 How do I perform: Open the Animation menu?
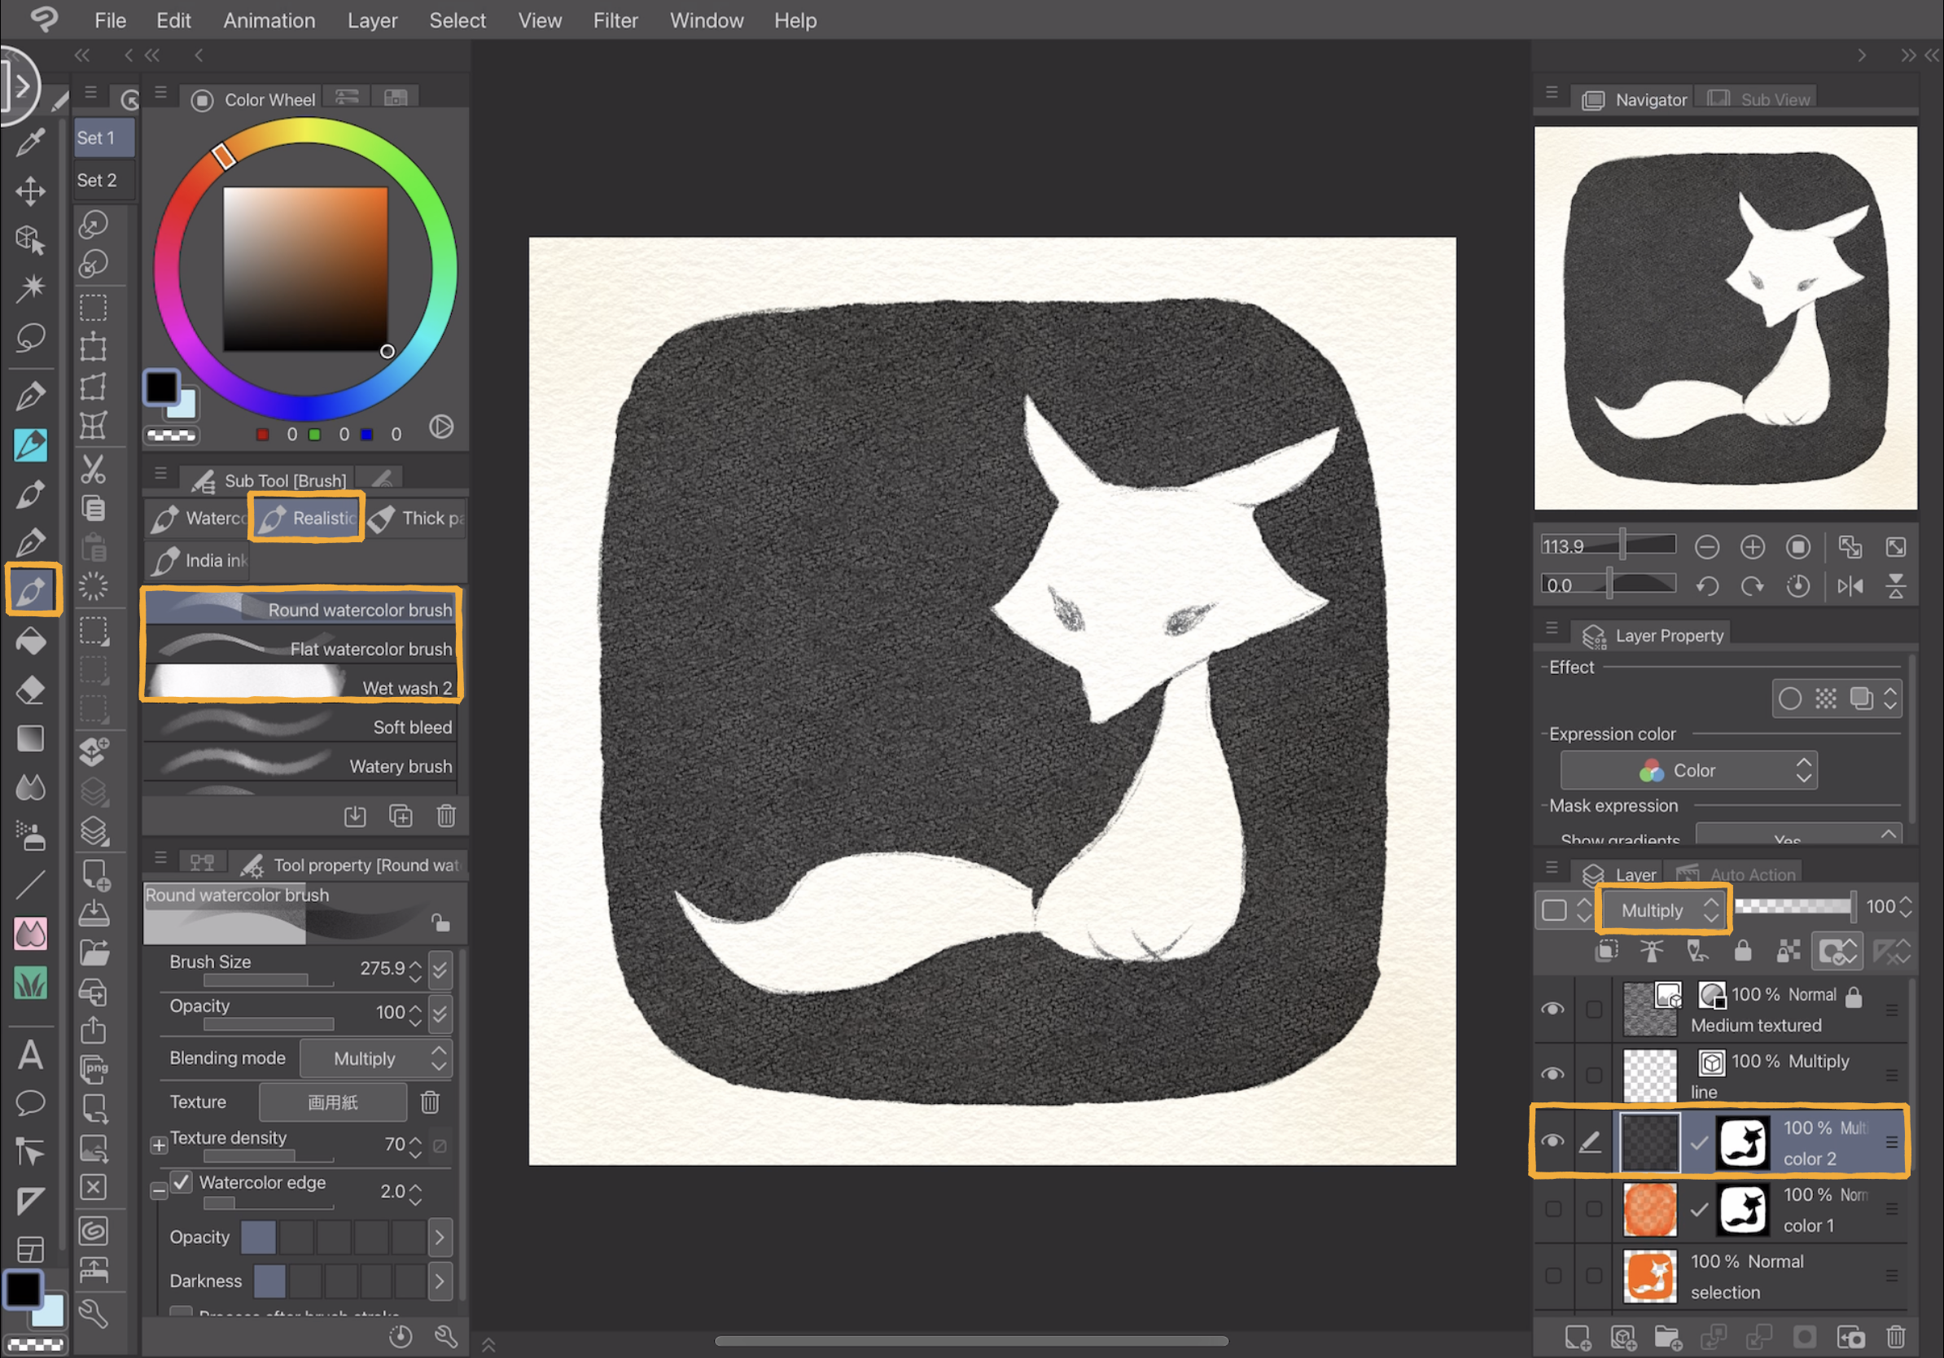(x=269, y=20)
